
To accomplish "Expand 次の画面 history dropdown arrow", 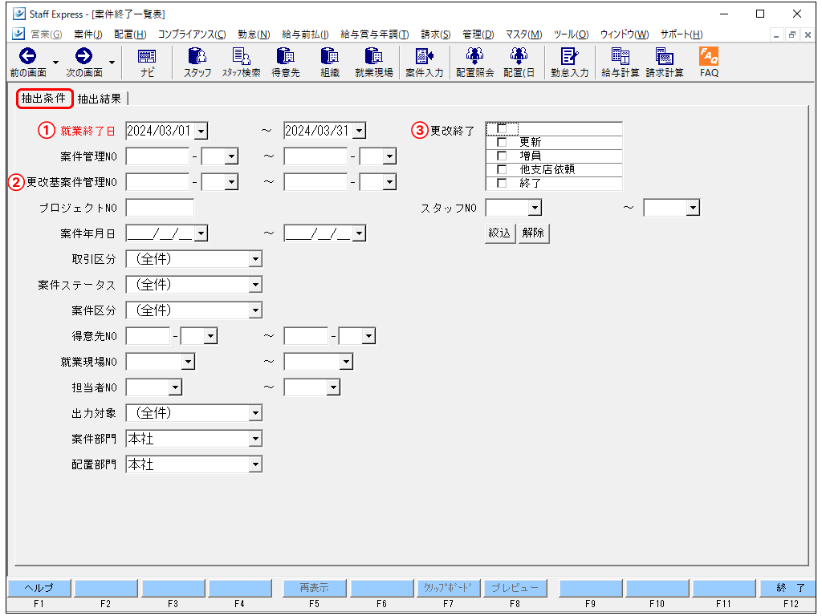I will (112, 63).
